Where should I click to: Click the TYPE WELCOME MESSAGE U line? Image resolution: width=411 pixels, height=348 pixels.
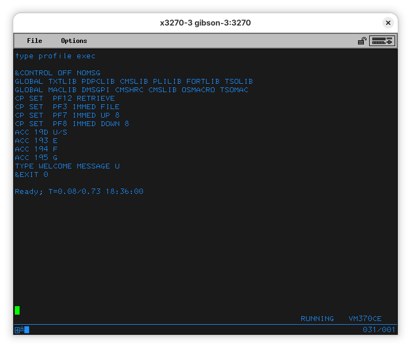click(x=67, y=166)
